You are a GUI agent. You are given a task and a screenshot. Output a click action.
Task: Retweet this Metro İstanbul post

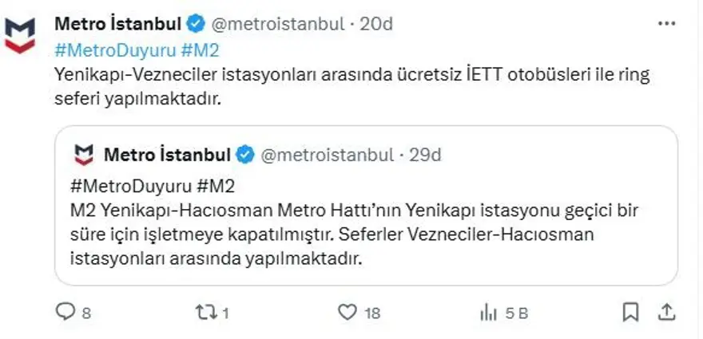pos(205,313)
